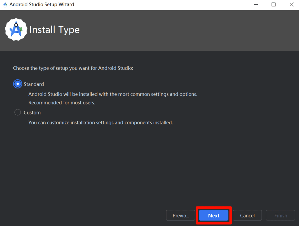
Task: Select the Standard radio button
Action: (18, 84)
